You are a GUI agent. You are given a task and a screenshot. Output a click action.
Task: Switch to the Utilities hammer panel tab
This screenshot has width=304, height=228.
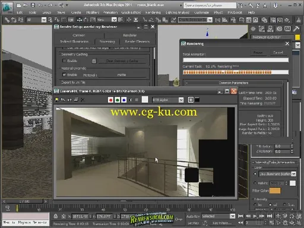[296, 29]
